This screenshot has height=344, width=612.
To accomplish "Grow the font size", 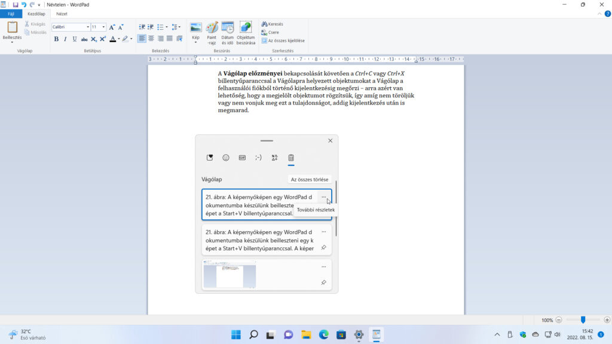I will (112, 27).
